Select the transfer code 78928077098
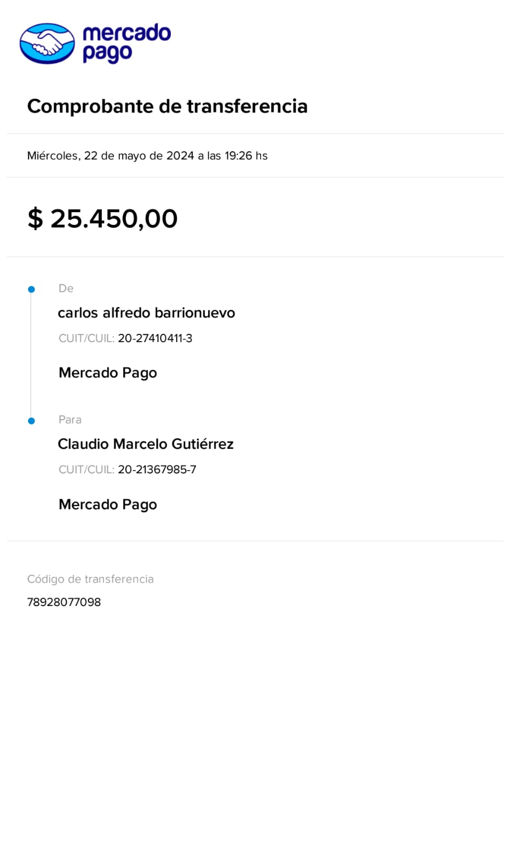Image resolution: width=510 pixels, height=849 pixels. [x=64, y=602]
